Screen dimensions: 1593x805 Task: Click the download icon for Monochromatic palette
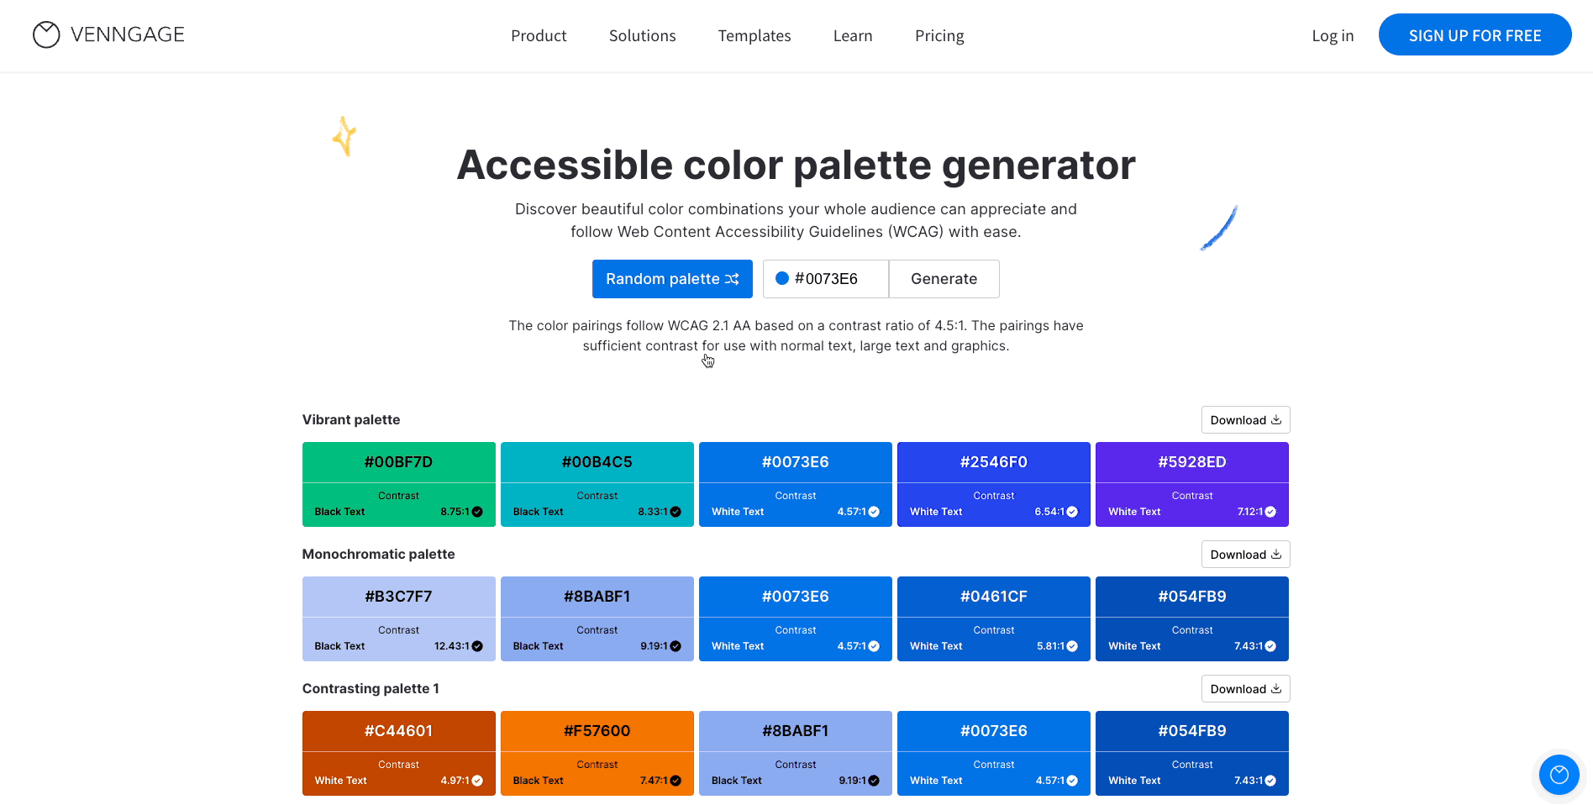coord(1276,554)
